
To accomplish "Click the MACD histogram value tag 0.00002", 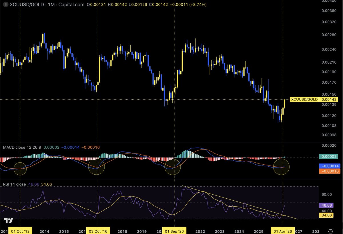I will click(329, 156).
